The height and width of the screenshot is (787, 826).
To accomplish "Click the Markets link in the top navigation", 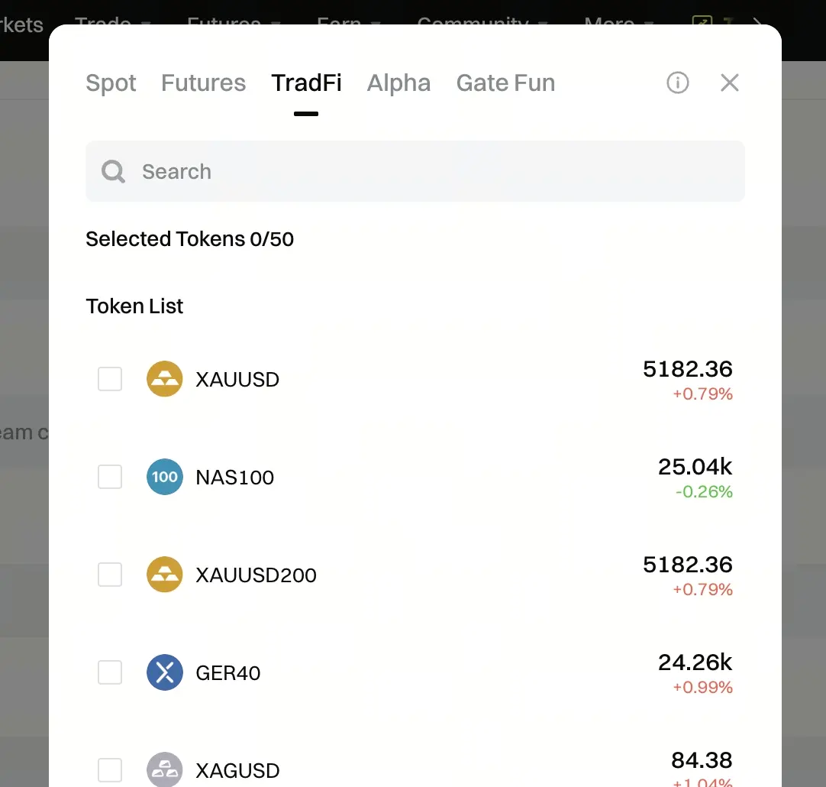I will pyautogui.click(x=21, y=24).
